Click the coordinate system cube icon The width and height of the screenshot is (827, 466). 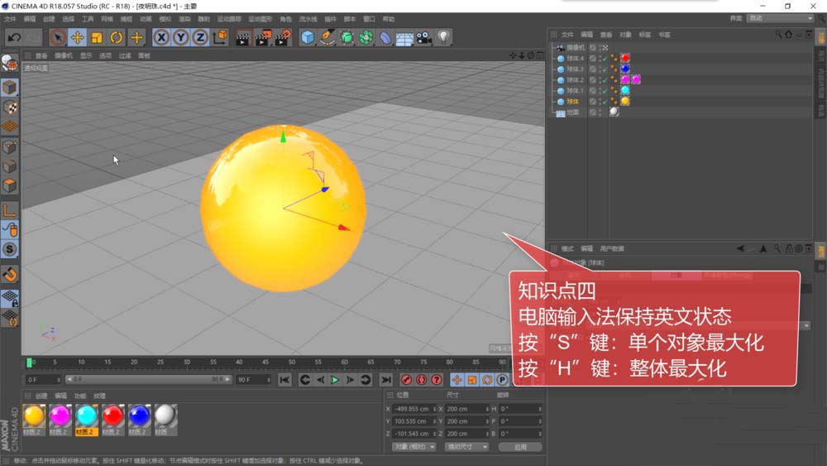pos(220,37)
